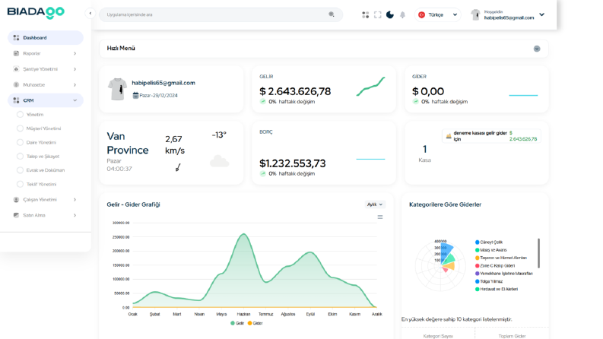Viewport: 603px width, 339px height.
Task: Select the Daire Yönetimi radio item
Action: point(20,142)
